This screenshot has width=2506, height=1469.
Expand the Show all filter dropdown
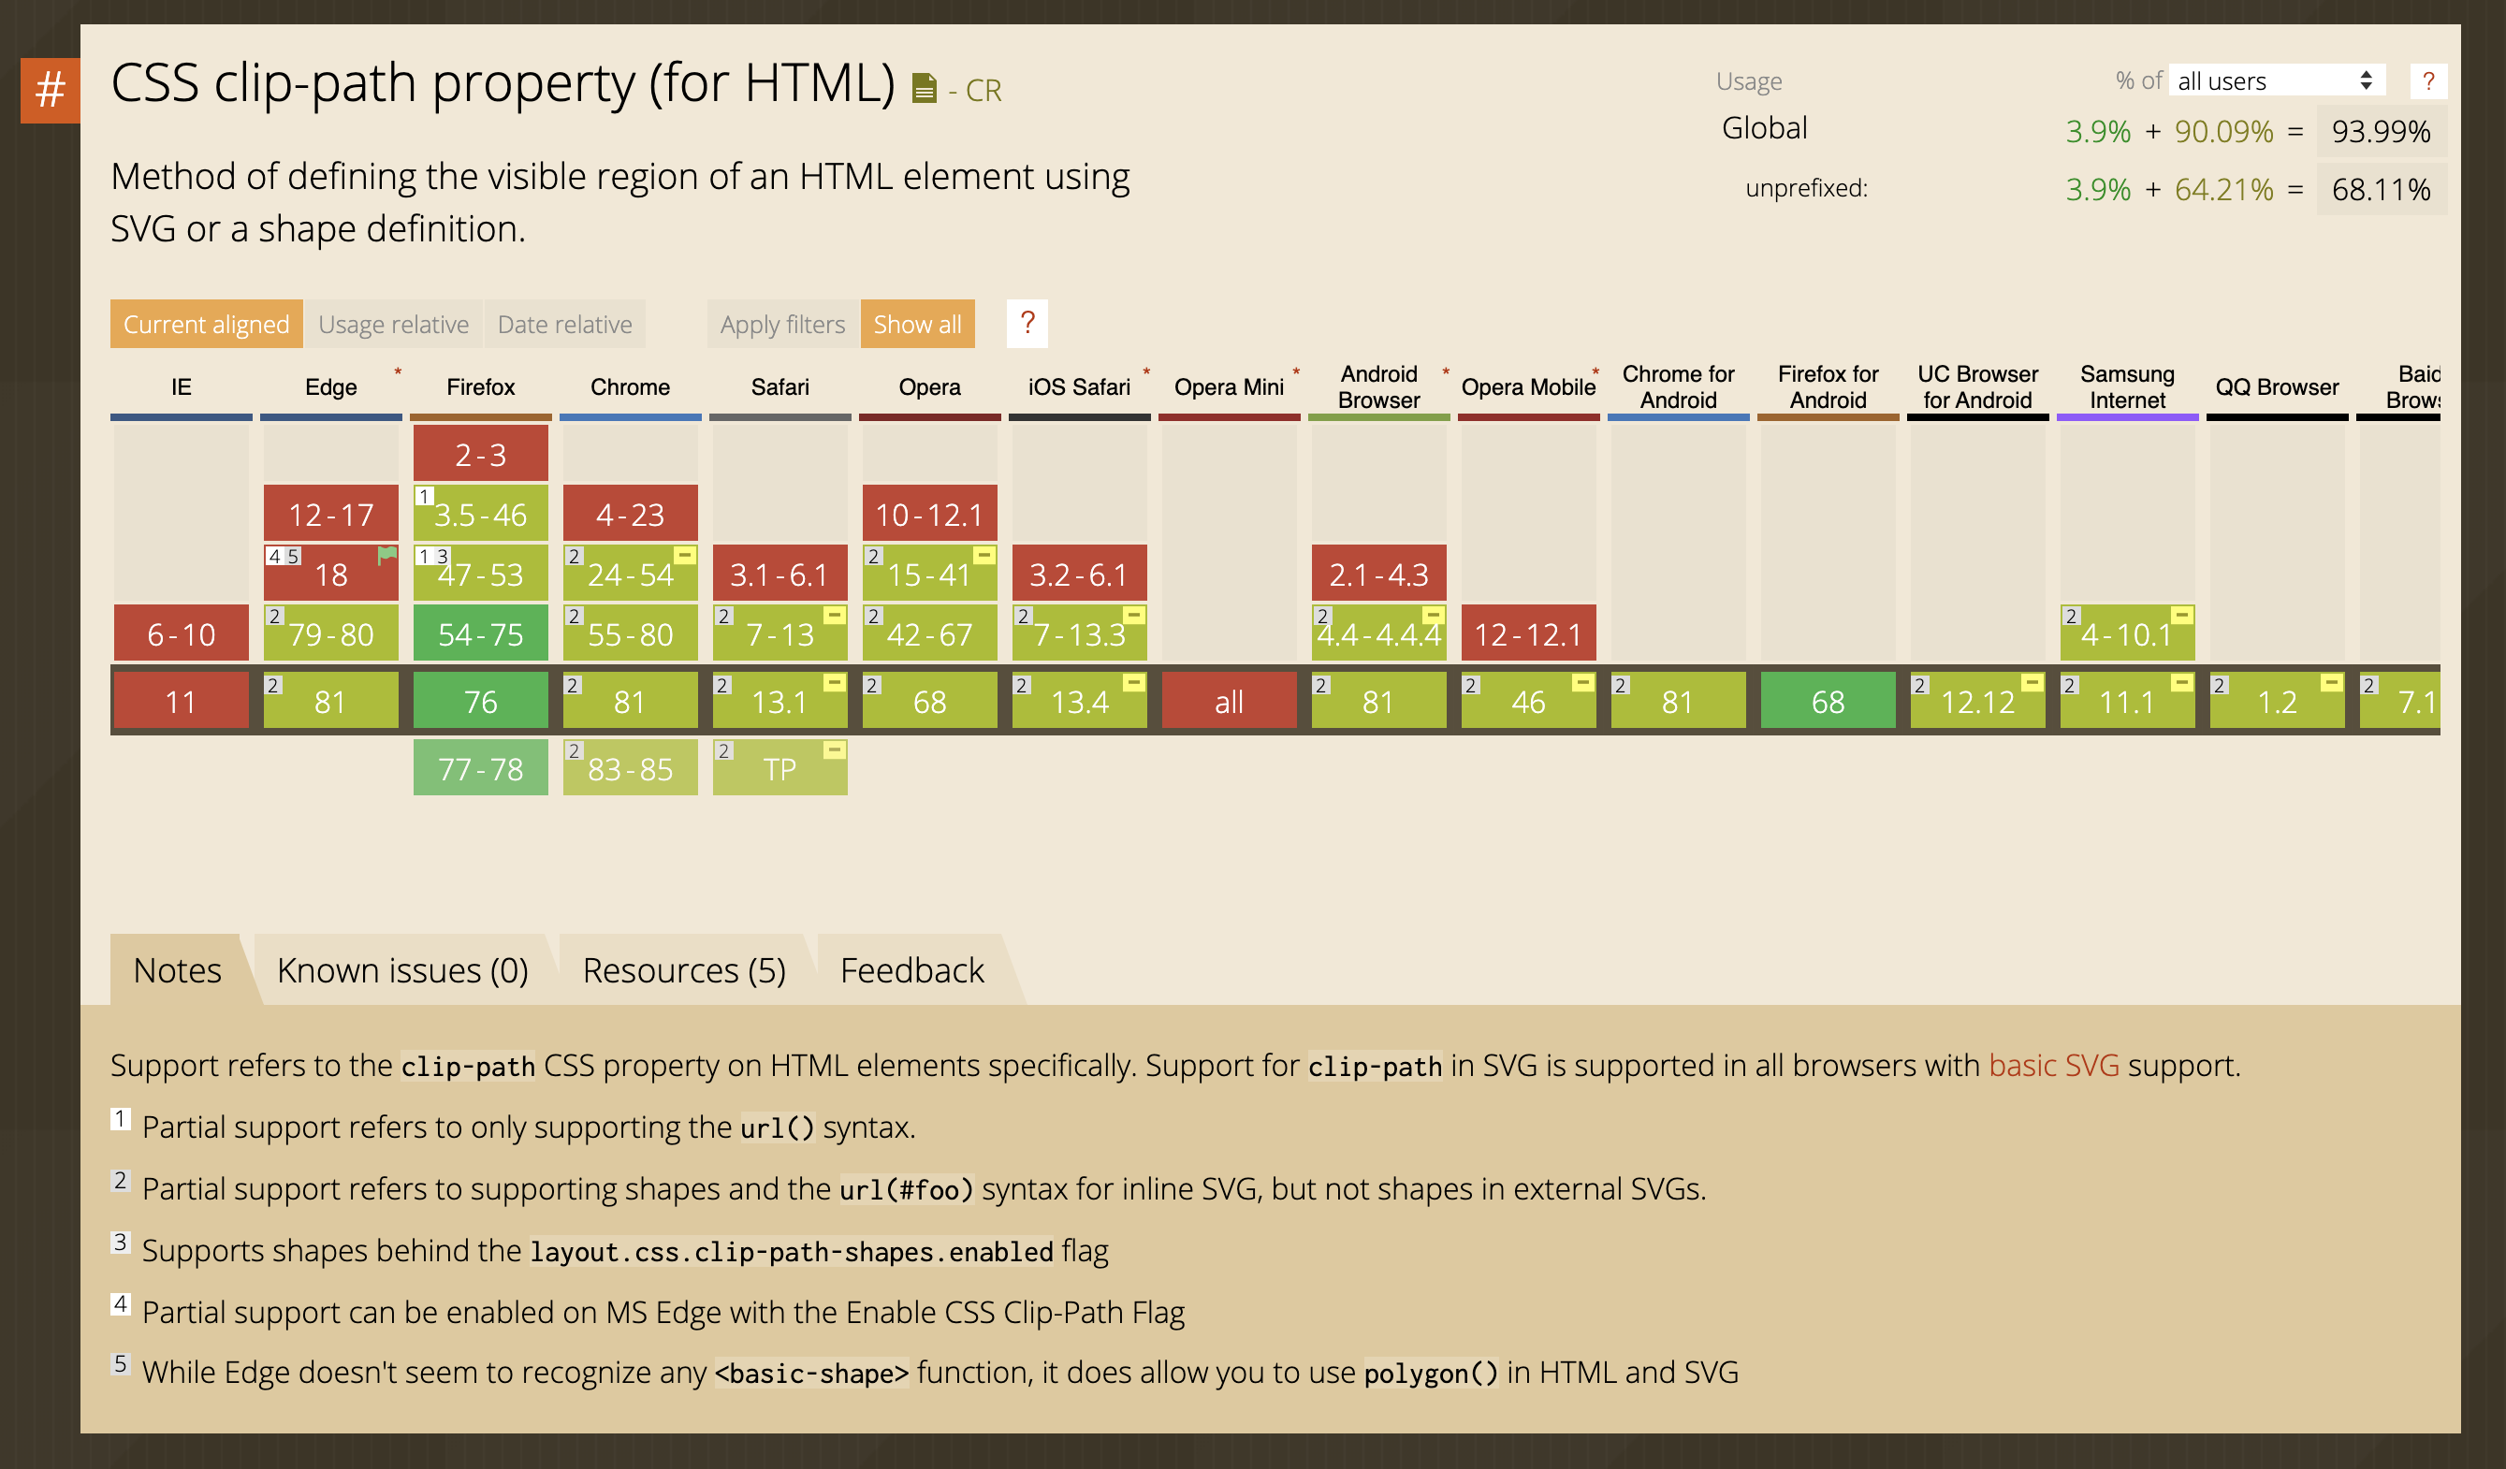pos(918,322)
